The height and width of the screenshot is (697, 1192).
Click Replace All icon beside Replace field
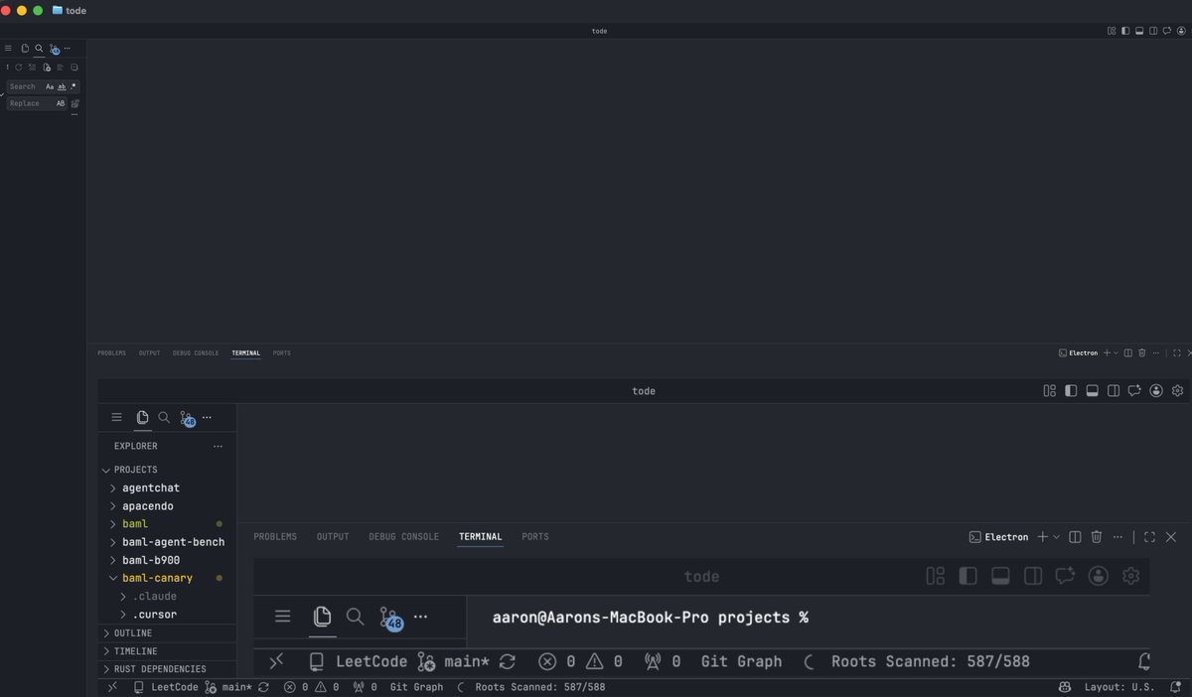[74, 103]
